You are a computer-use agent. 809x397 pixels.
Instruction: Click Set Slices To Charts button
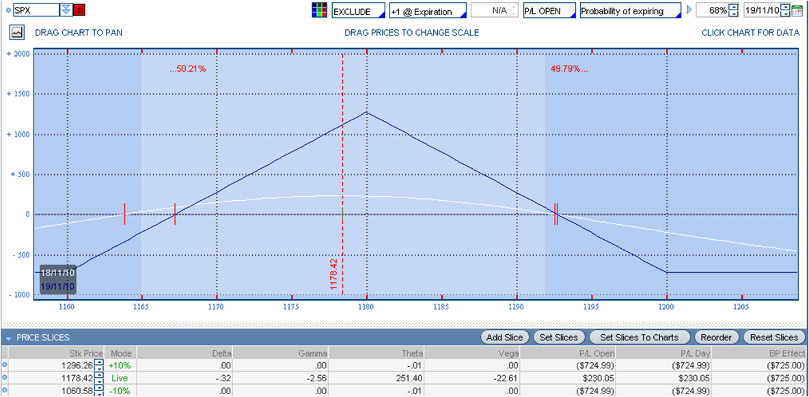click(x=640, y=338)
